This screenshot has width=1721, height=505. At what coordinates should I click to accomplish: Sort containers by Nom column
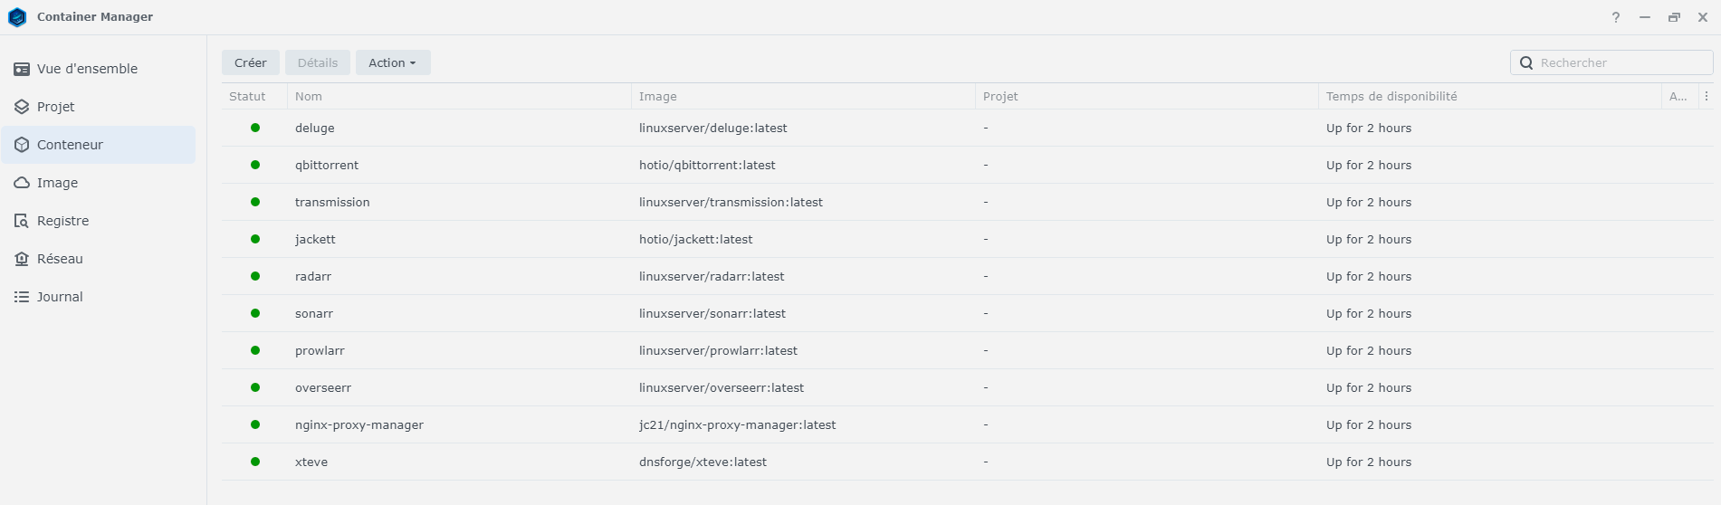pos(309,96)
